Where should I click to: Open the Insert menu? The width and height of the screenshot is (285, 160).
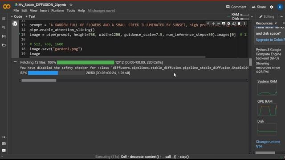click(x=44, y=11)
